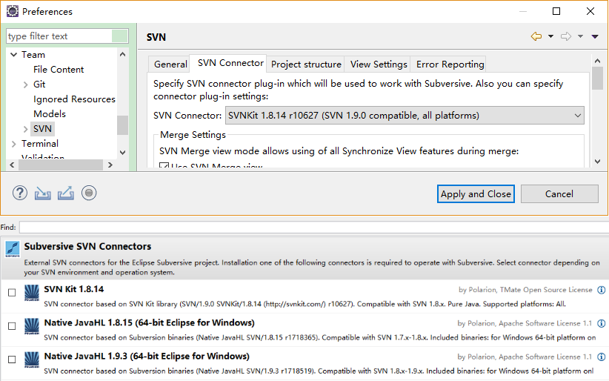
Task: Click the Import preferences icon
Action: pos(43,193)
